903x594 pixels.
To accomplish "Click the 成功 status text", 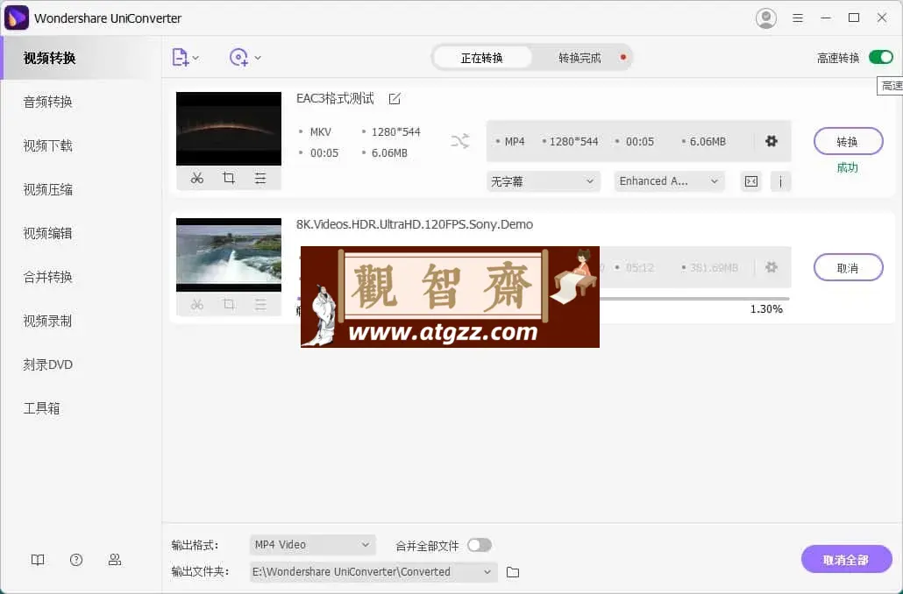I will (848, 167).
